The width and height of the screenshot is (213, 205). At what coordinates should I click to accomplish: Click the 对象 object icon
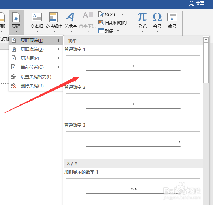tap(101, 31)
